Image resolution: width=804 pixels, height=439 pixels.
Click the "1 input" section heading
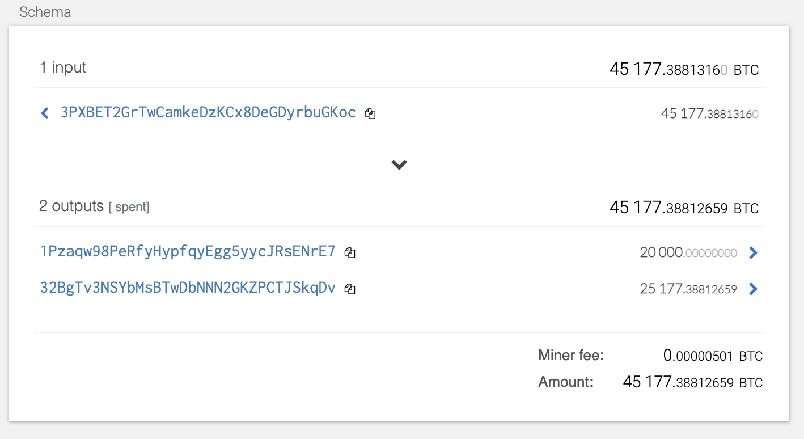point(62,67)
